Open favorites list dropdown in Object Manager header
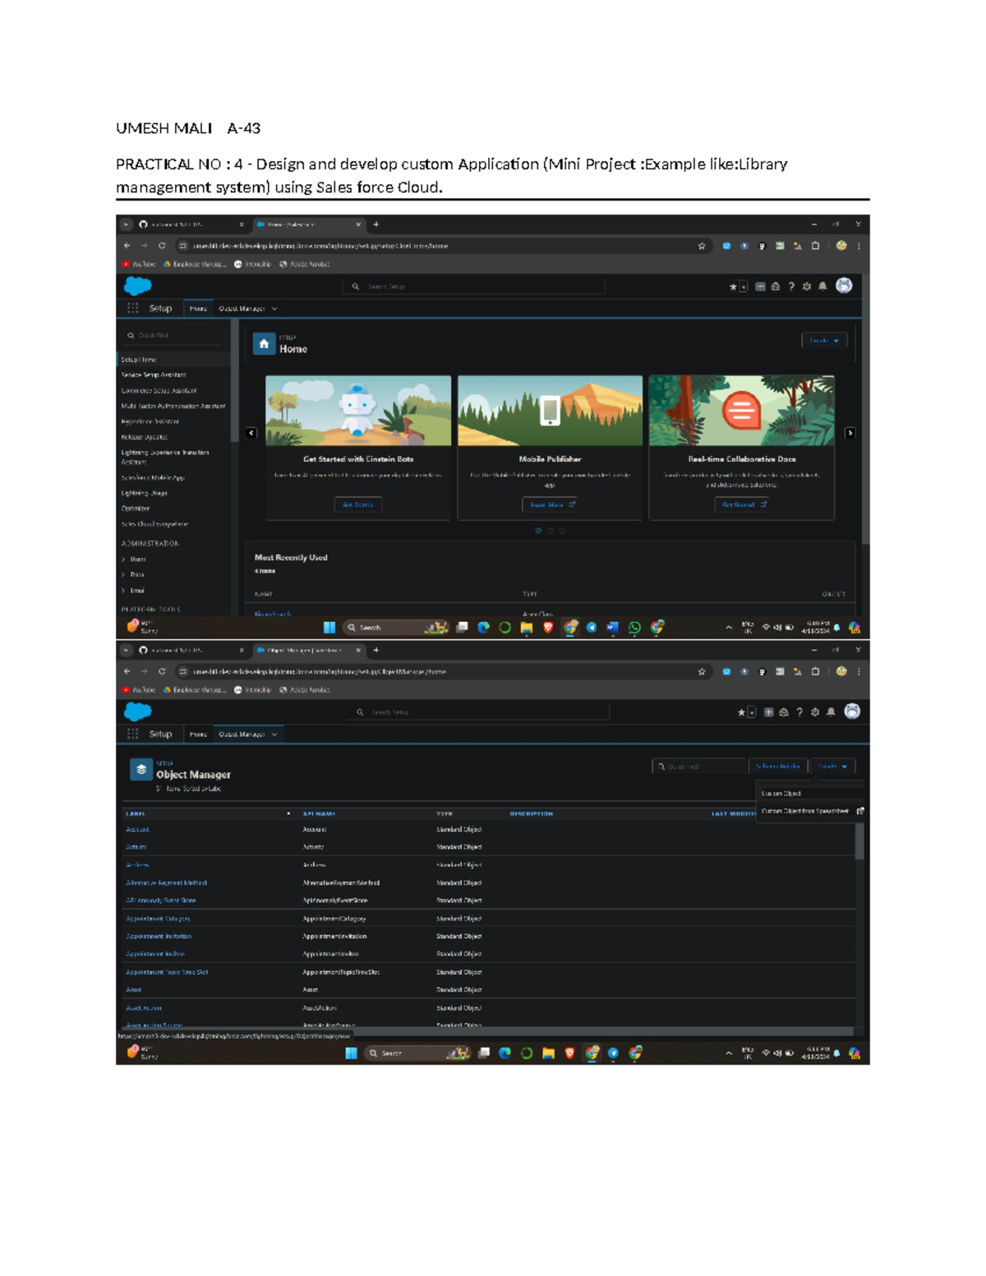The image size is (986, 1276). pos(752,712)
